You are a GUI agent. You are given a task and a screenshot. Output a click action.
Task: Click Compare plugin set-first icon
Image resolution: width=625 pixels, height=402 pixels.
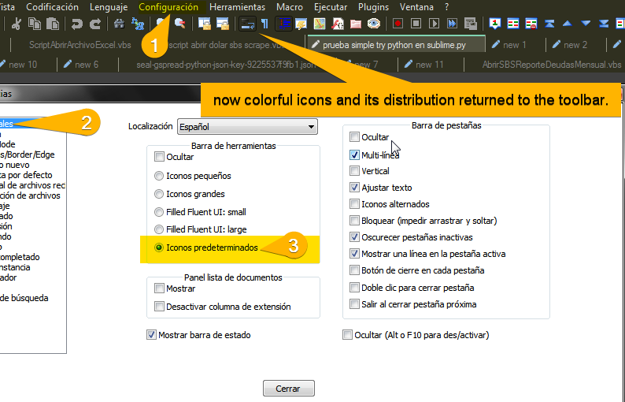tap(494, 24)
